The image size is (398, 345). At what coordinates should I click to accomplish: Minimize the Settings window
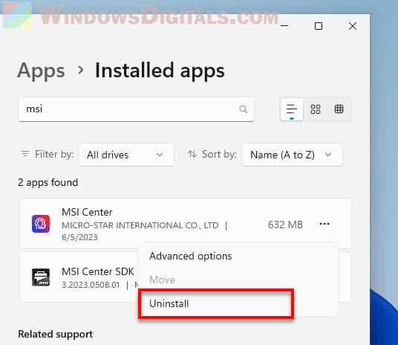click(x=284, y=26)
